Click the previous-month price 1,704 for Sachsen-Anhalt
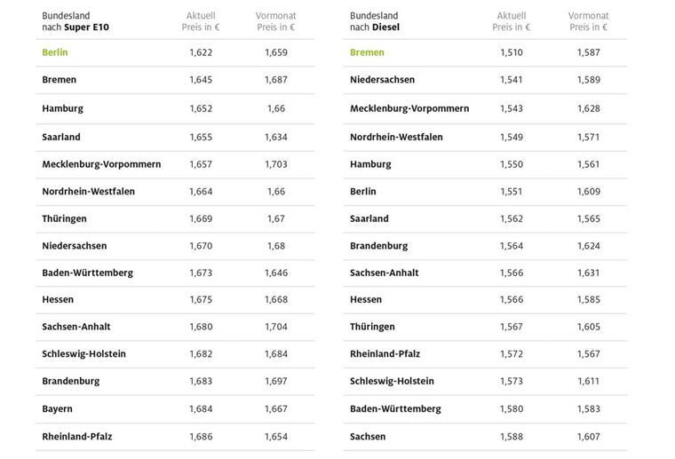675x459 pixels. click(276, 327)
